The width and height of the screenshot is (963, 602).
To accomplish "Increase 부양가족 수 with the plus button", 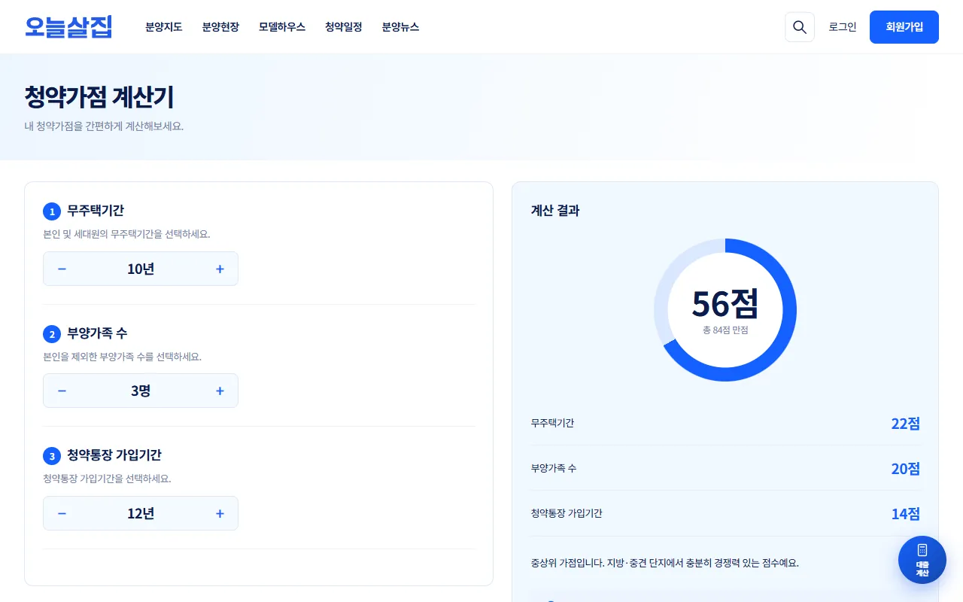I will 220,391.
